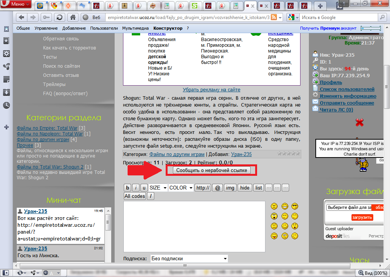Image resolution: width=390 pixels, height=277 pixels.
Task: Open the Общее admin menu
Action: 23,28
